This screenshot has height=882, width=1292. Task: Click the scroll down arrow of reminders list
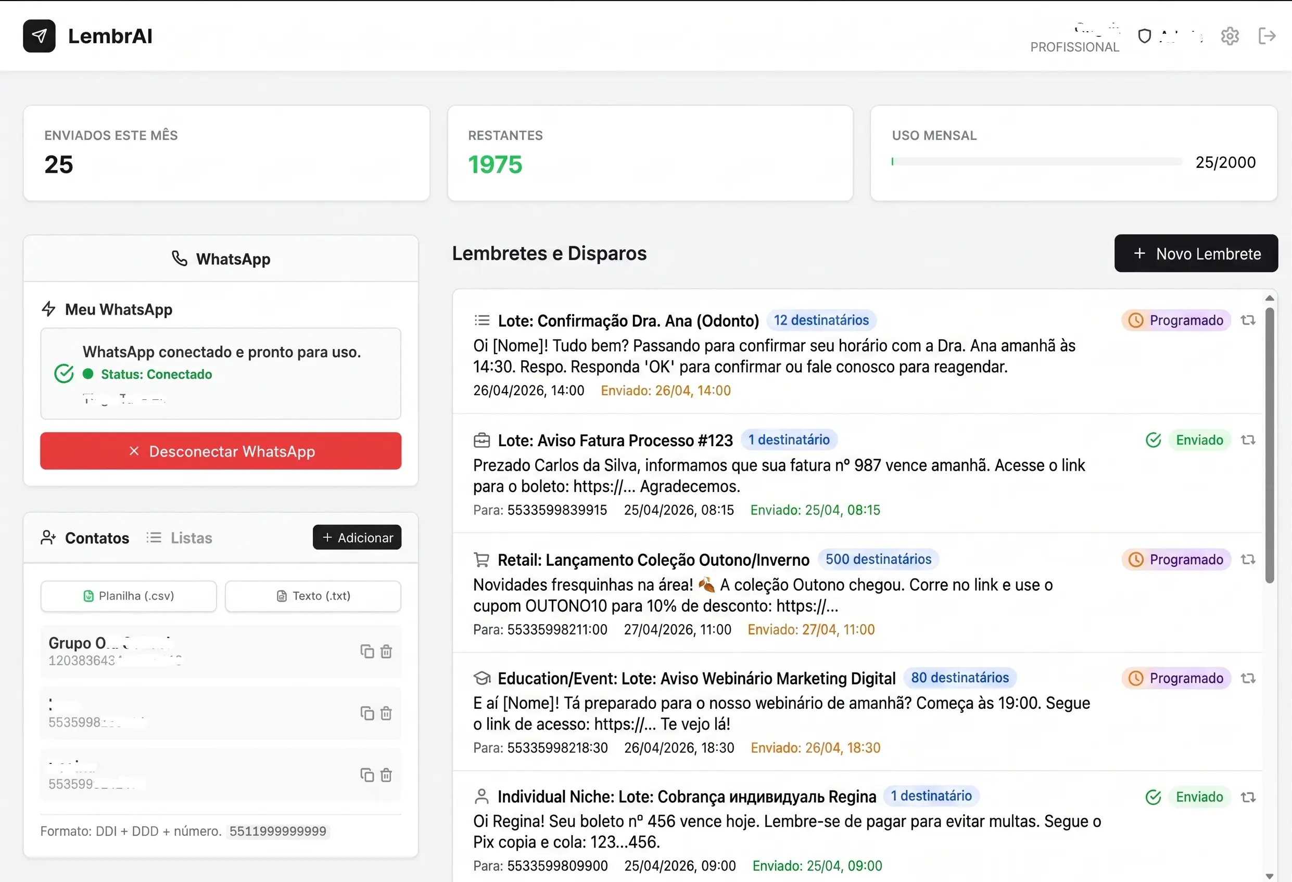1270,876
